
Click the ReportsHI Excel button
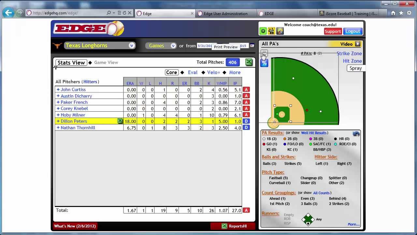(233, 226)
